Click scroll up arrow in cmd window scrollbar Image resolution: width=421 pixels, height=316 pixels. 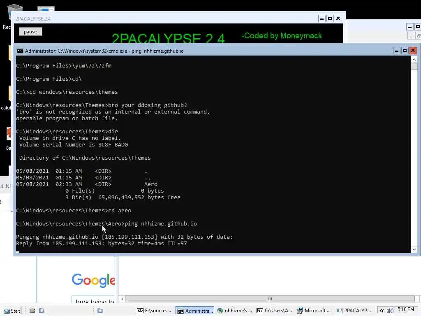414,59
